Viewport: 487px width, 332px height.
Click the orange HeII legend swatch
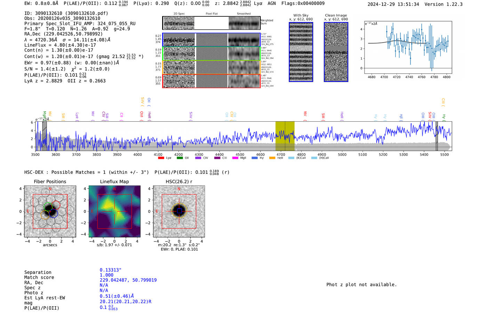[272, 158]
